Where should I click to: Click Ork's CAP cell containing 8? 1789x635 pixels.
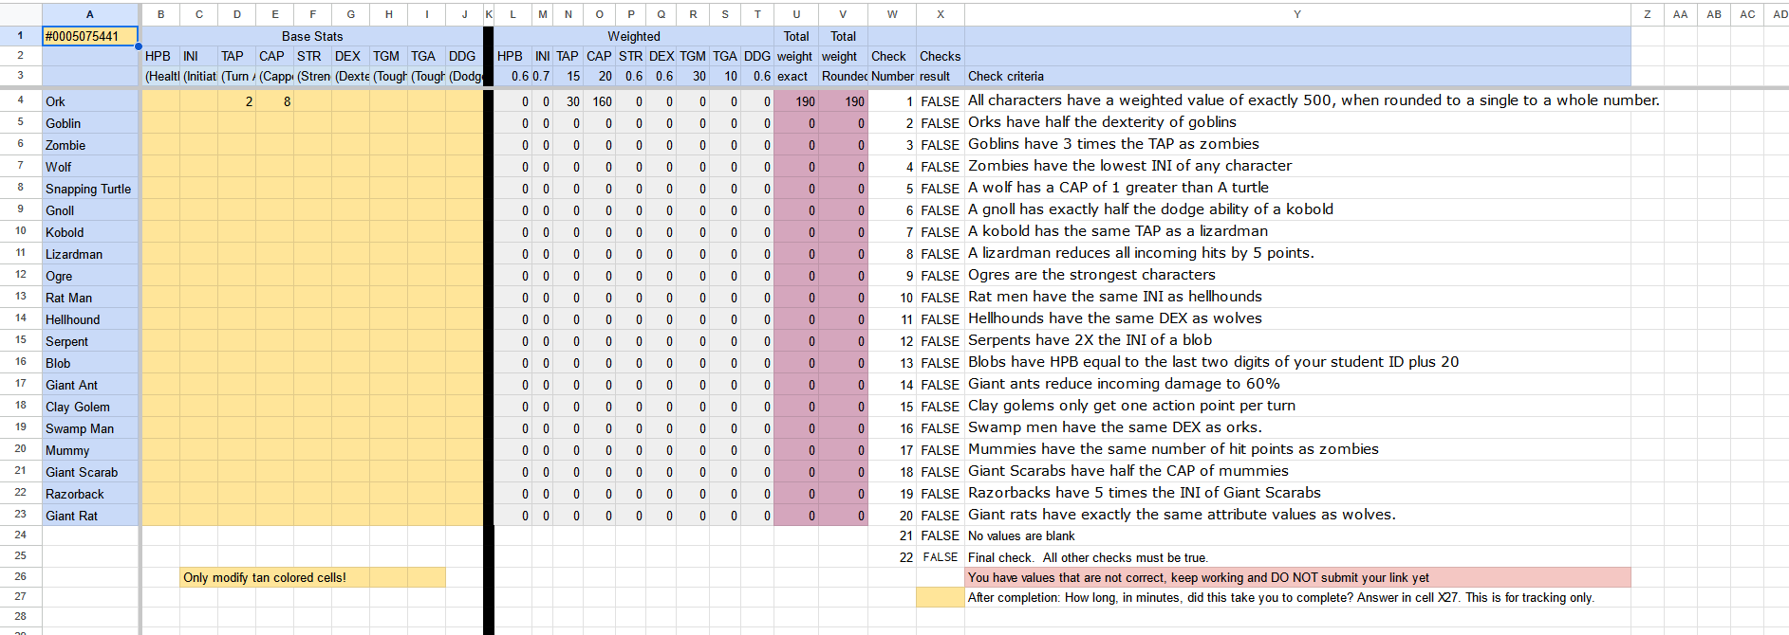(x=275, y=101)
